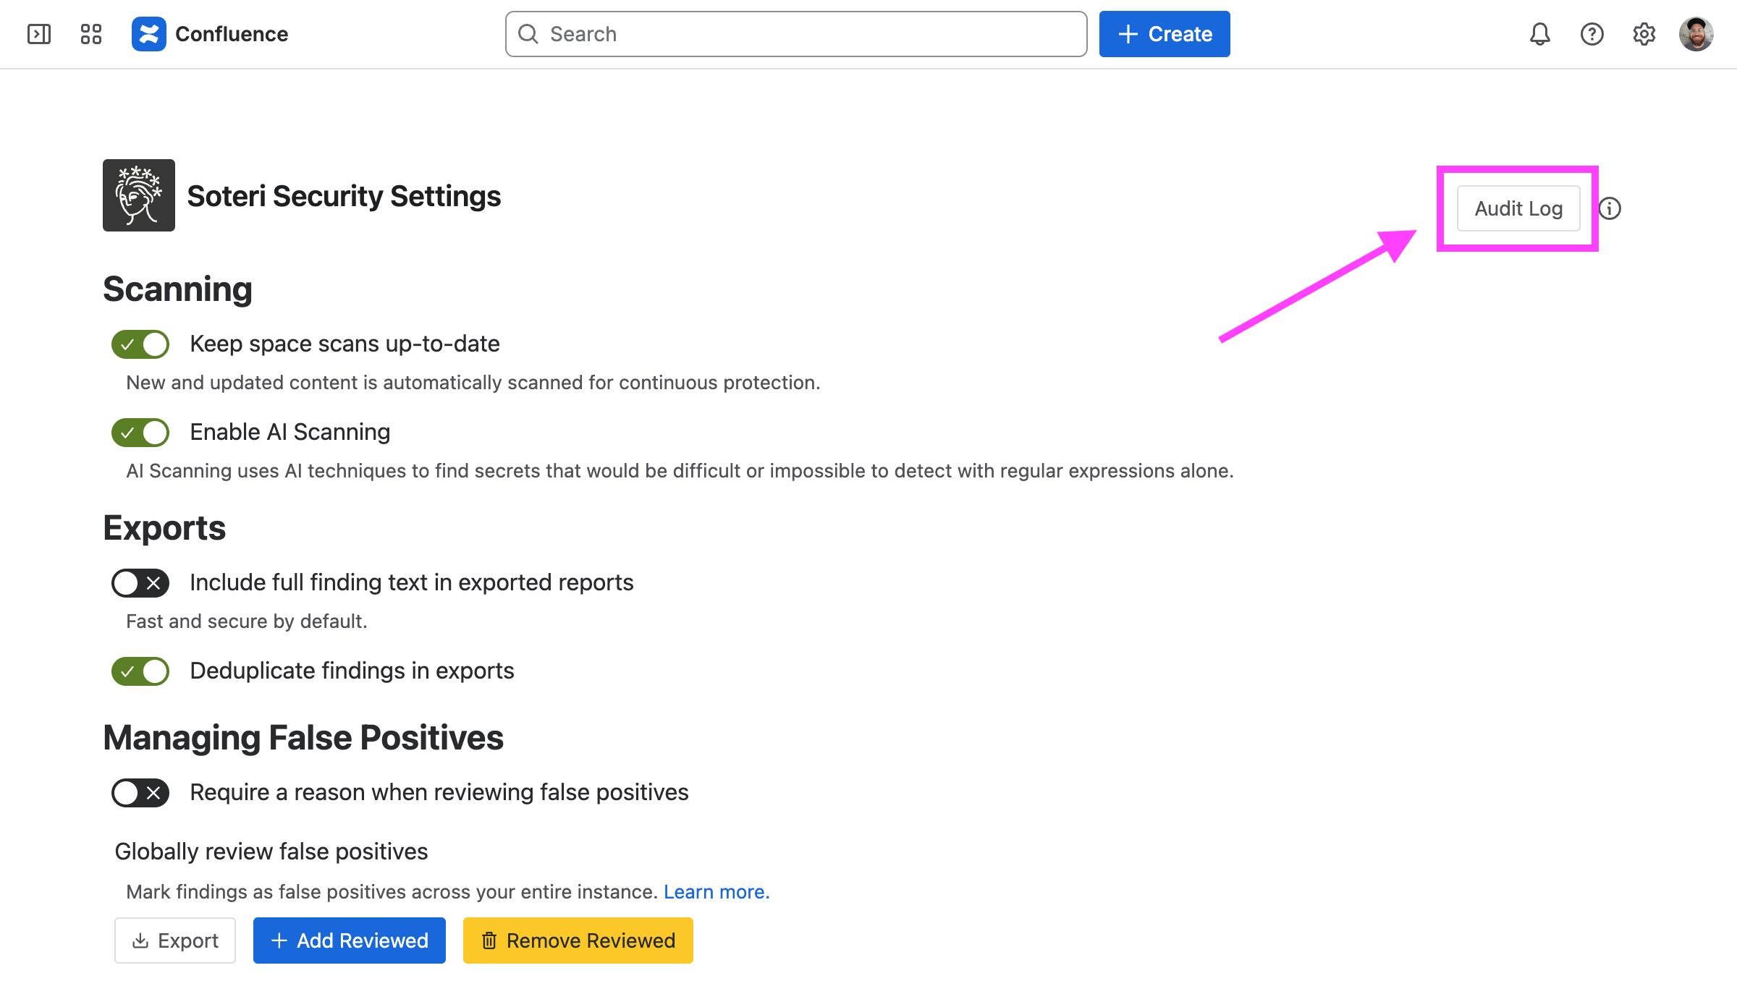
Task: Click the info icon beside Audit Log
Action: point(1610,208)
